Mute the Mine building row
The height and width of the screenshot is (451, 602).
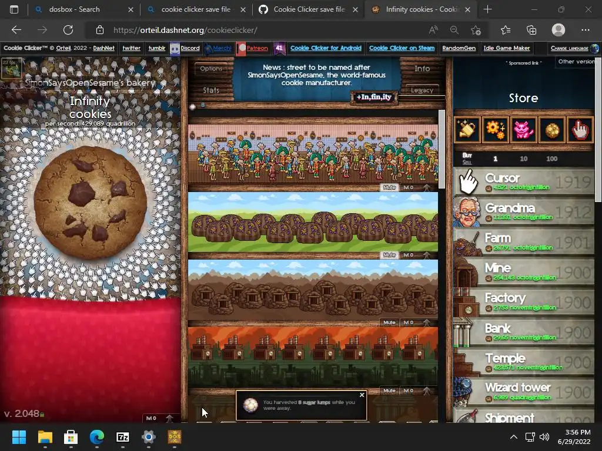[x=389, y=322]
